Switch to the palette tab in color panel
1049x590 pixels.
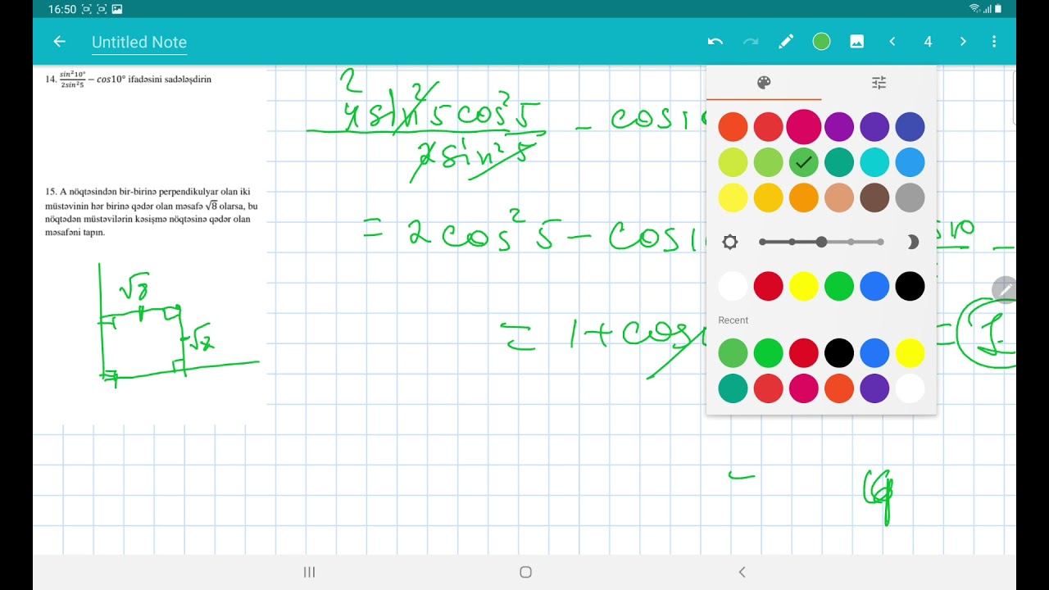764,83
